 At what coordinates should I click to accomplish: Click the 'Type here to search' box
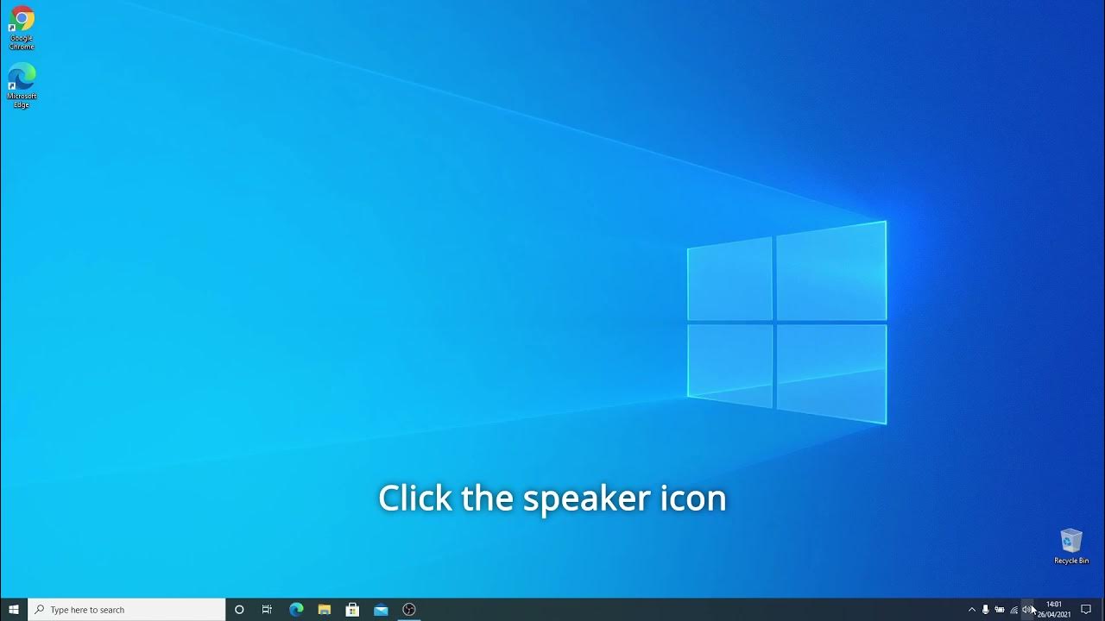click(x=127, y=610)
